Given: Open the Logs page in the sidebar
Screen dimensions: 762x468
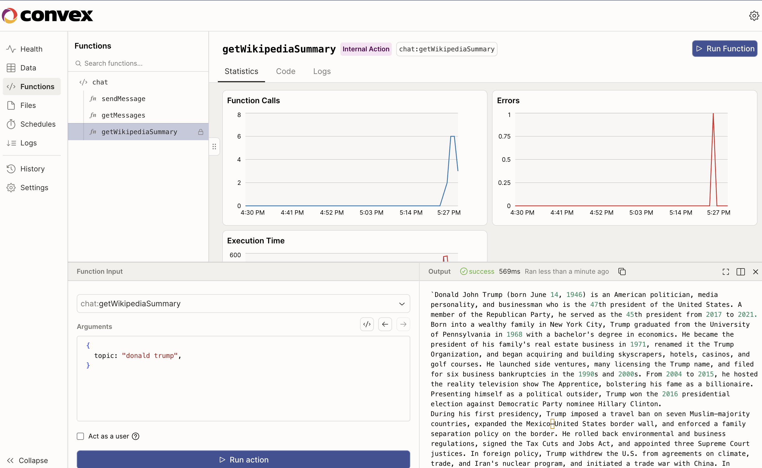Looking at the screenshot, I should [x=31, y=143].
